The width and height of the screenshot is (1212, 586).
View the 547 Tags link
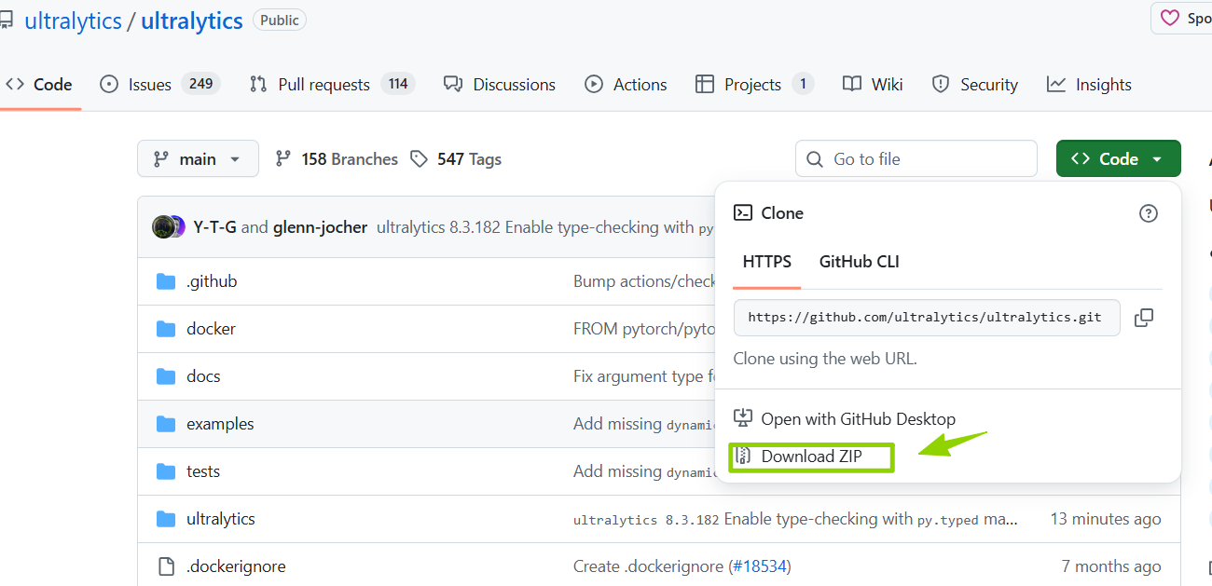456,159
